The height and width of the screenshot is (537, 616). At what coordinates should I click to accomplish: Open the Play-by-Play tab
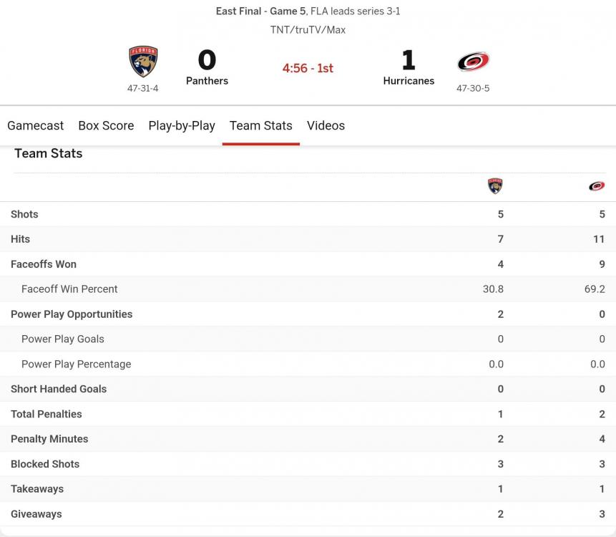(x=182, y=125)
